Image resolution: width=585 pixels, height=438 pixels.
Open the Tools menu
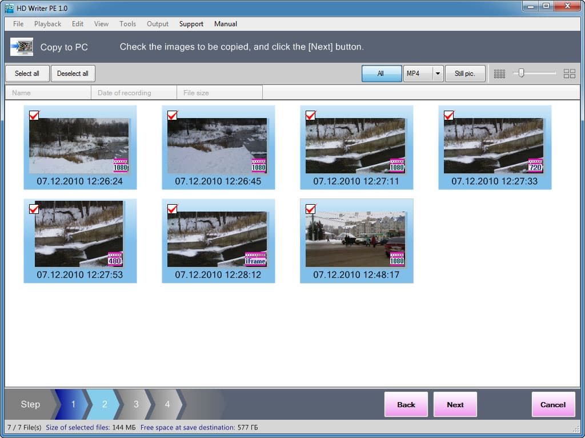tap(127, 24)
